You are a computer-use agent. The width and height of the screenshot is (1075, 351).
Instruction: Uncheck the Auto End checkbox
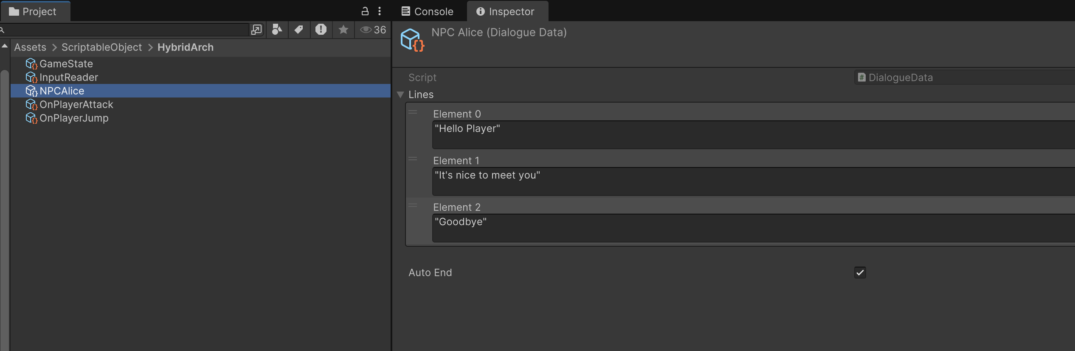[x=860, y=273]
